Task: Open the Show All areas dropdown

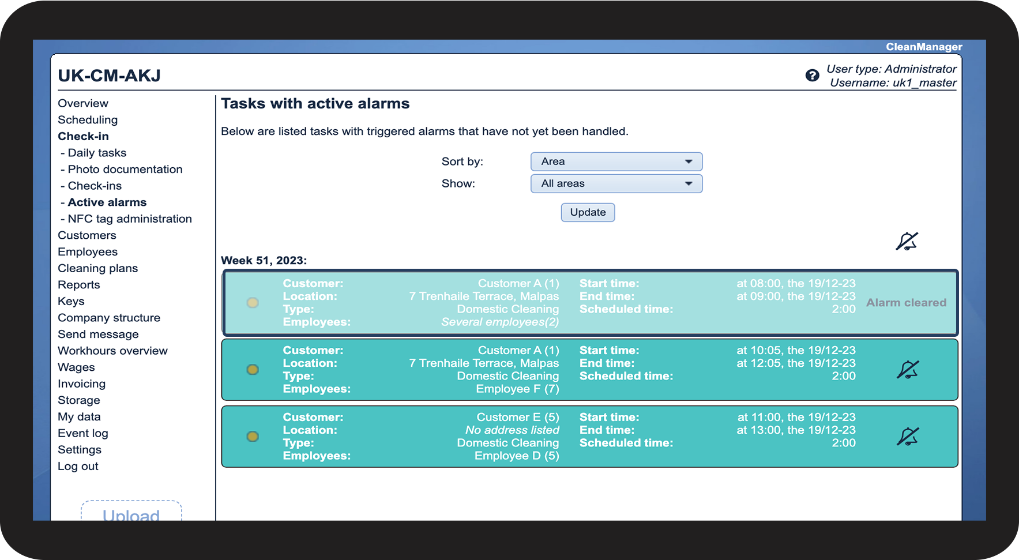Action: 616,183
